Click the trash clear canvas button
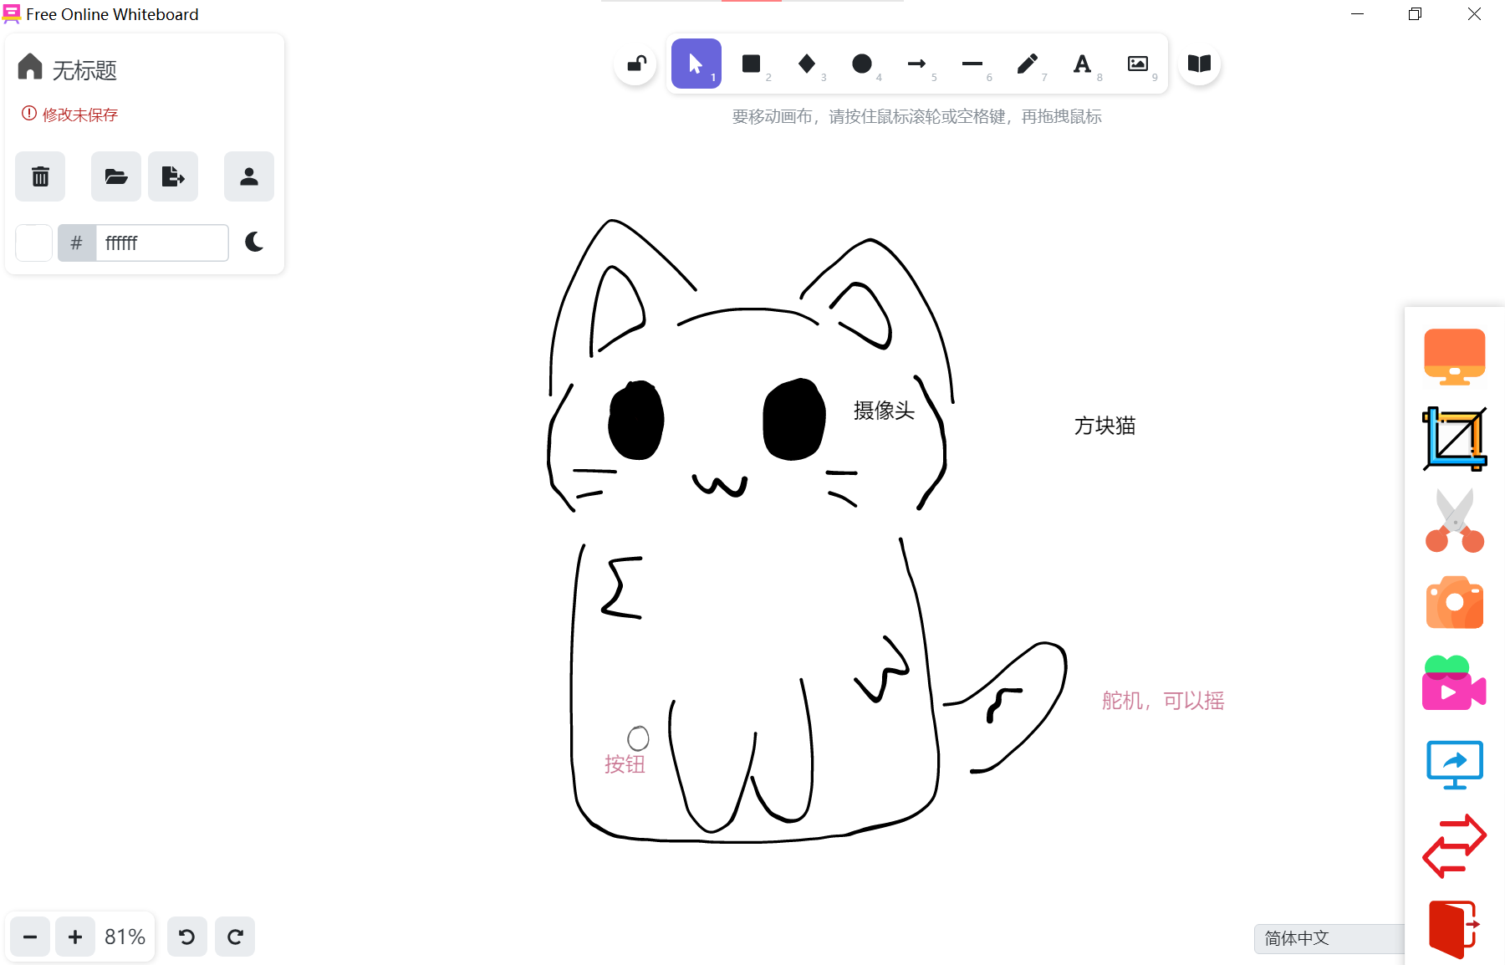1505x965 pixels. click(x=40, y=176)
